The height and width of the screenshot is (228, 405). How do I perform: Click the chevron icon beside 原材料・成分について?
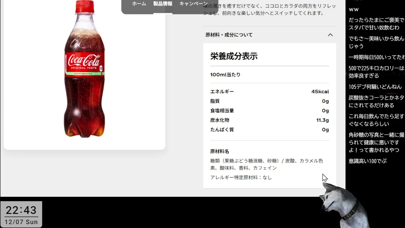point(330,35)
